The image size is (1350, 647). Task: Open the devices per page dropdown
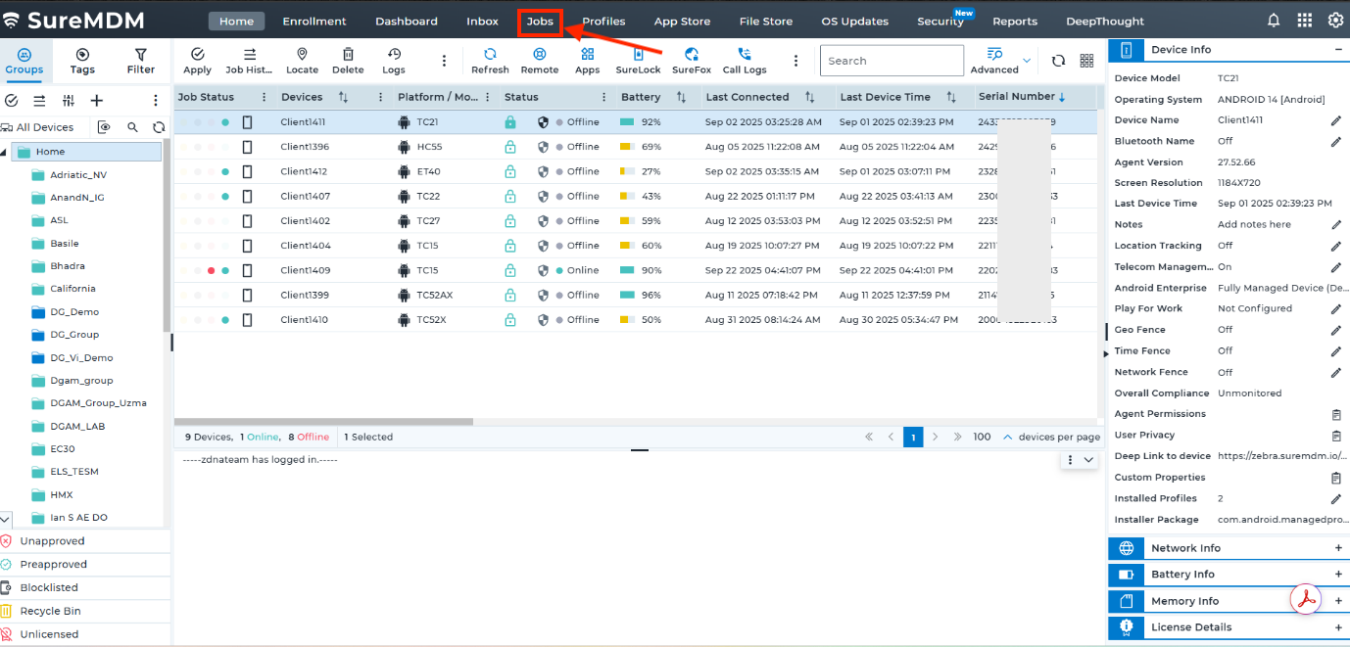(x=1007, y=438)
